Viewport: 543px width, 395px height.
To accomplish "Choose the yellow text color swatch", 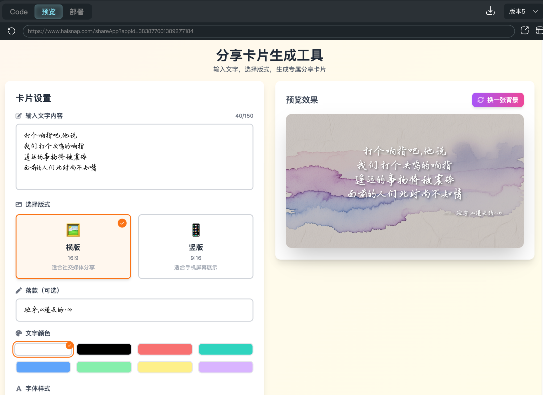I will (x=165, y=367).
